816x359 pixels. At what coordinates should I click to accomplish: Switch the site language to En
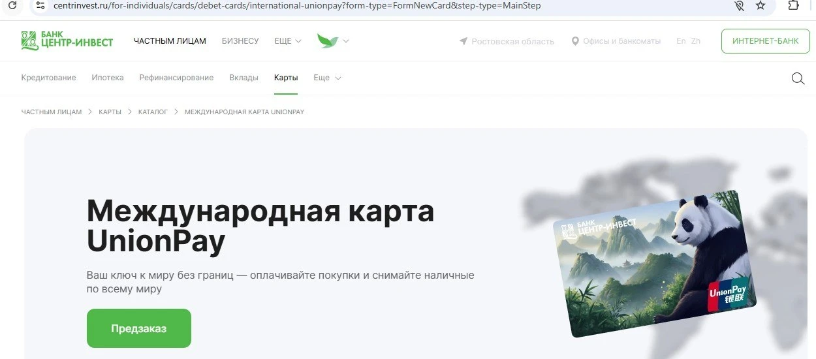pyautogui.click(x=681, y=40)
